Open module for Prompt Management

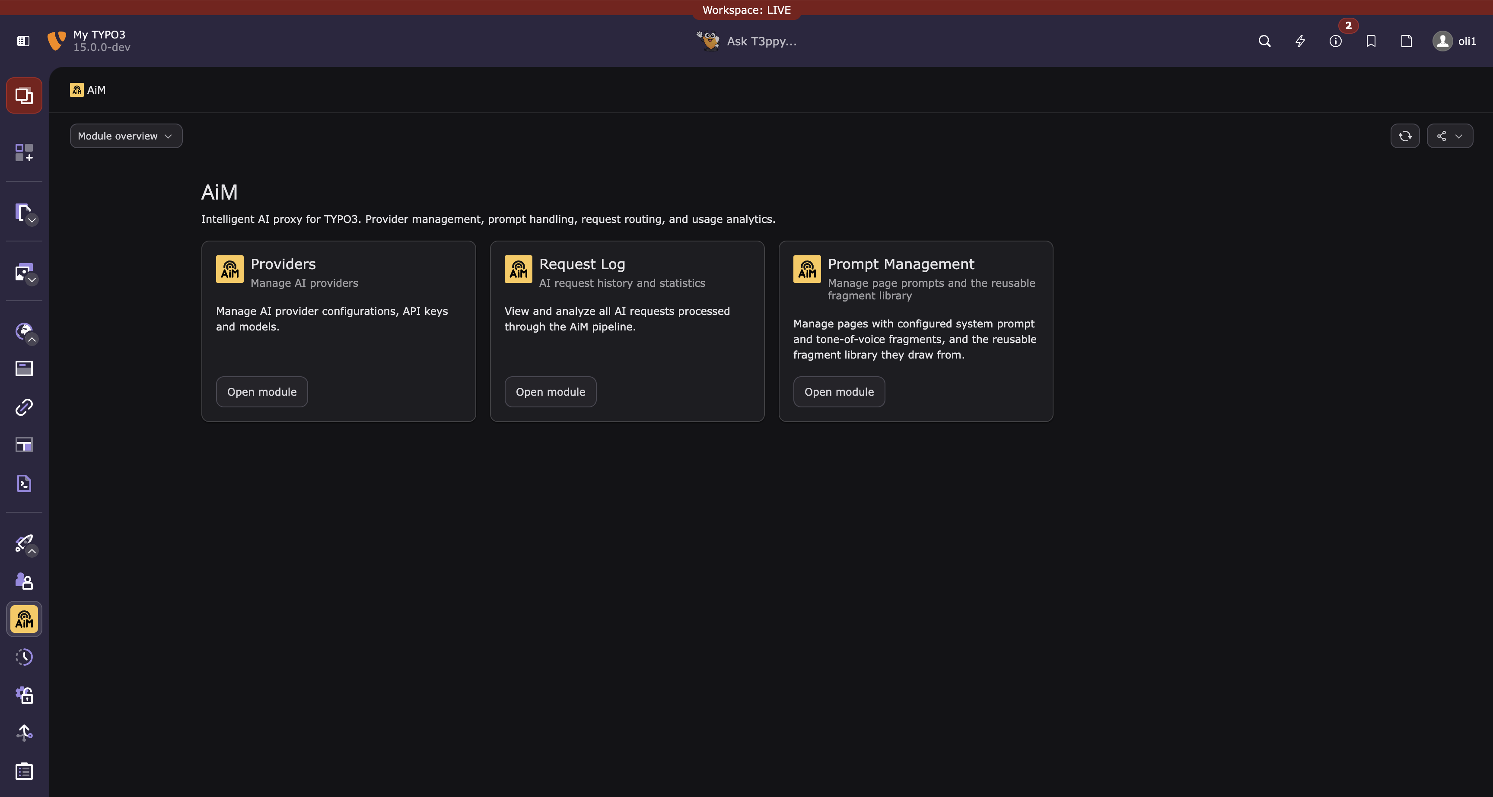tap(839, 392)
